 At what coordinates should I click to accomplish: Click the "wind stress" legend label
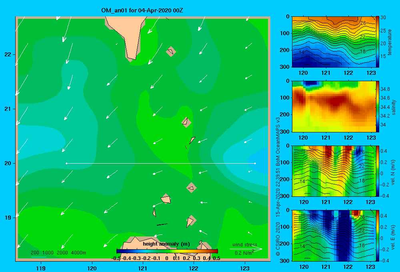[x=245, y=245]
